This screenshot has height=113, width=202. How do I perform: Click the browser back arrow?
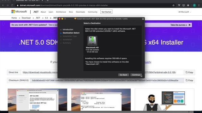[x=3, y=5]
